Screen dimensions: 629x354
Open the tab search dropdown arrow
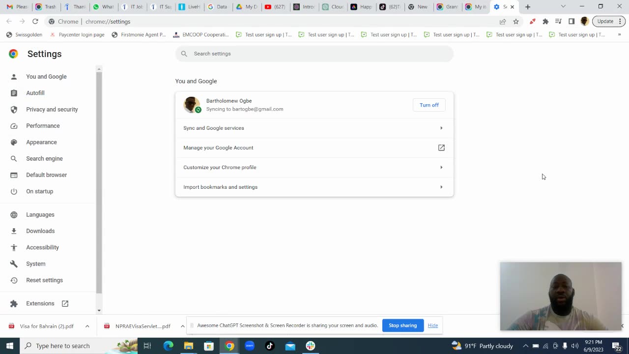tap(563, 7)
